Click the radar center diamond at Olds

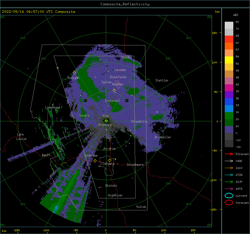[106, 121]
